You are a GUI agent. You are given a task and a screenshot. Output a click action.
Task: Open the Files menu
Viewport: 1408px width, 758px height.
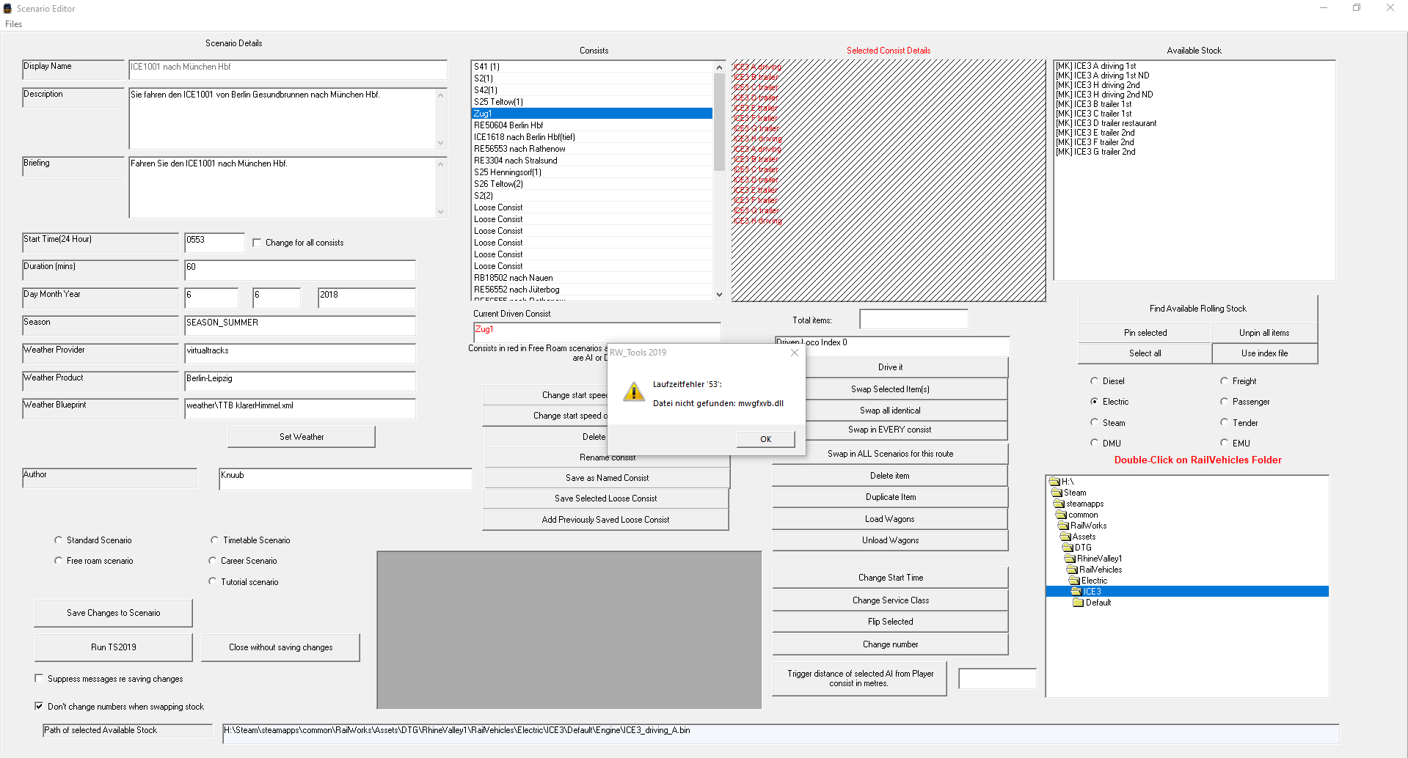pyautogui.click(x=13, y=24)
